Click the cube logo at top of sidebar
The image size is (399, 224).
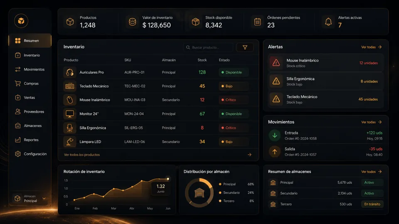21,21
